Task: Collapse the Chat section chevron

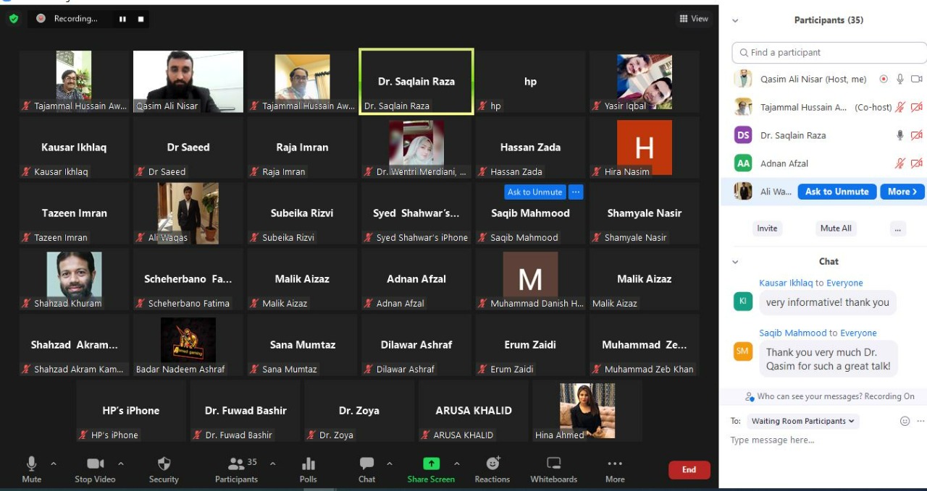Action: (x=735, y=262)
